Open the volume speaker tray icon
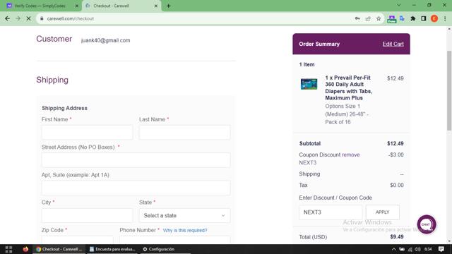Image resolution: width=452 pixels, height=254 pixels. click(417, 249)
